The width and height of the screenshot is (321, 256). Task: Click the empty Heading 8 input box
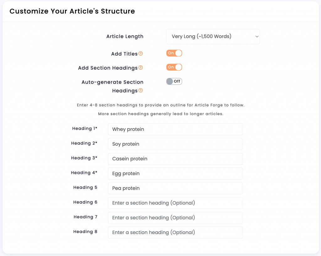tap(175, 232)
